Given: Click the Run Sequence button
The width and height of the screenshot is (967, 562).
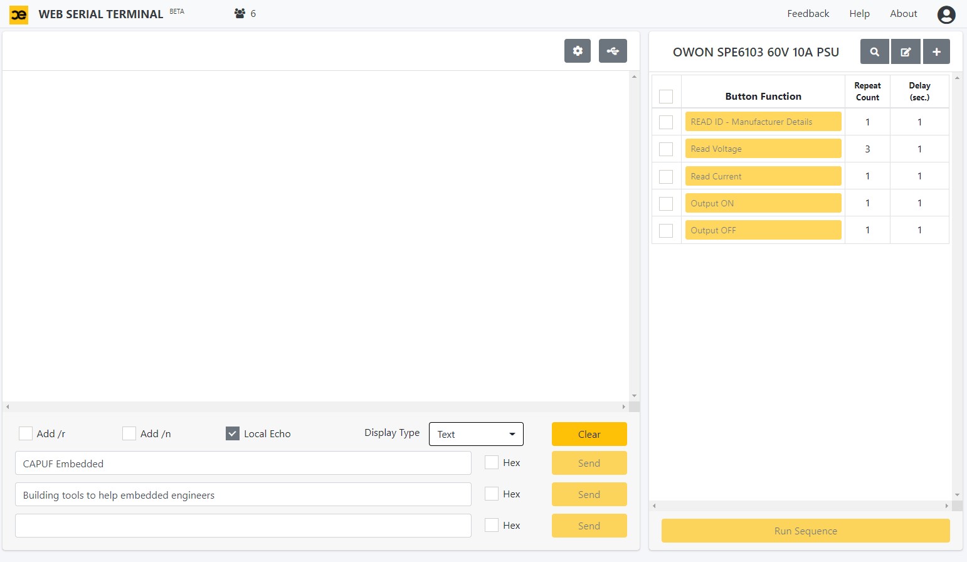Looking at the screenshot, I should coord(805,531).
